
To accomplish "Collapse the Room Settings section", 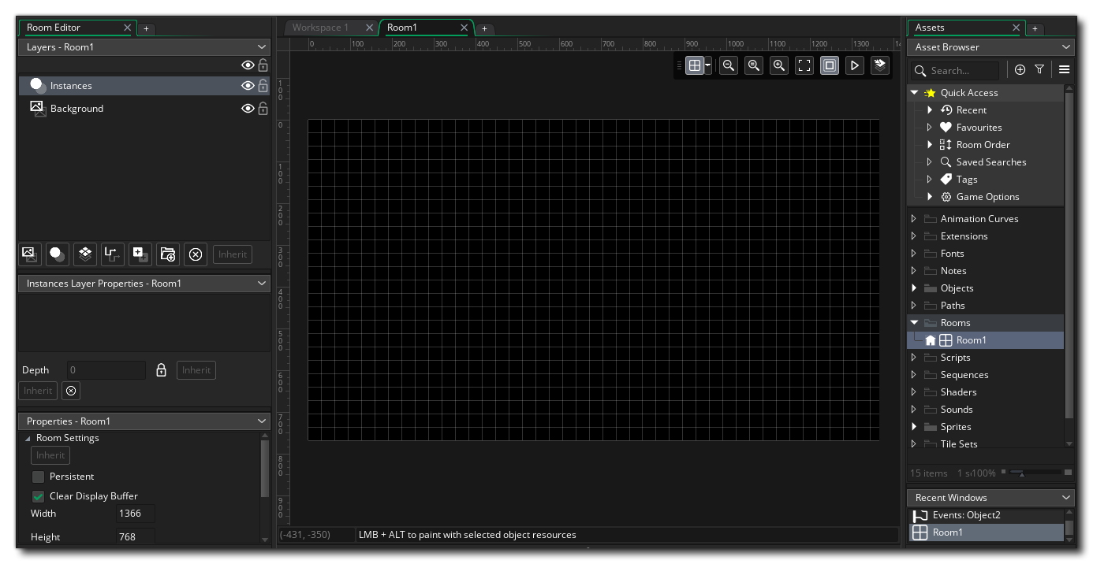I will 28,439.
